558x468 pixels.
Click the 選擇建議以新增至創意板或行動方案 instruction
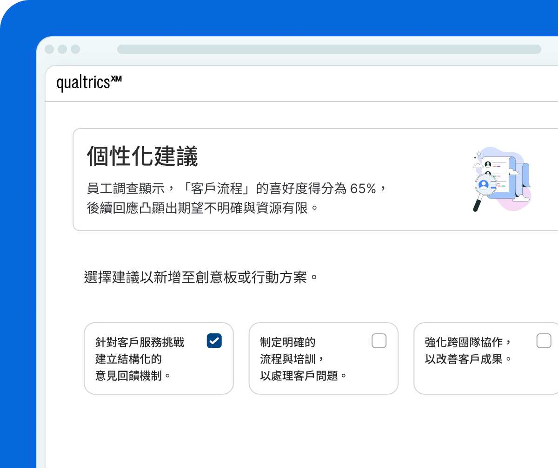(x=201, y=278)
